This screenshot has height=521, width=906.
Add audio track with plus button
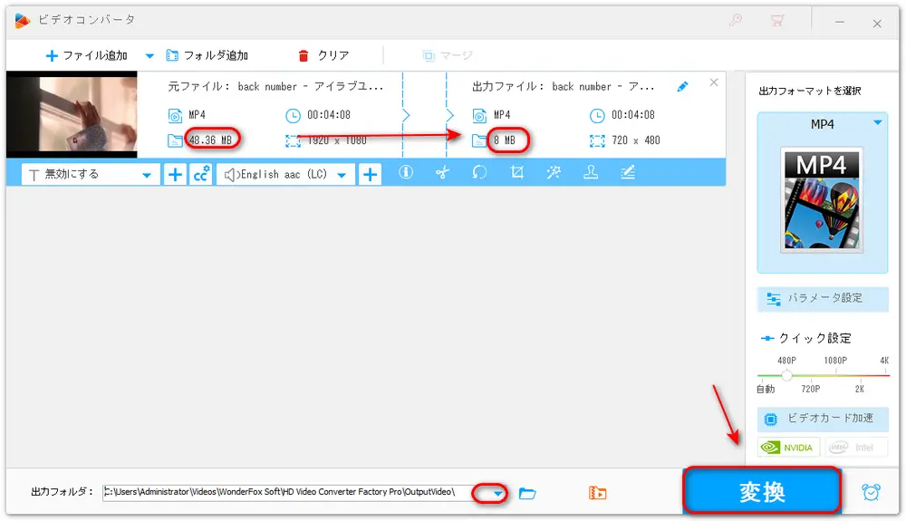coord(370,175)
